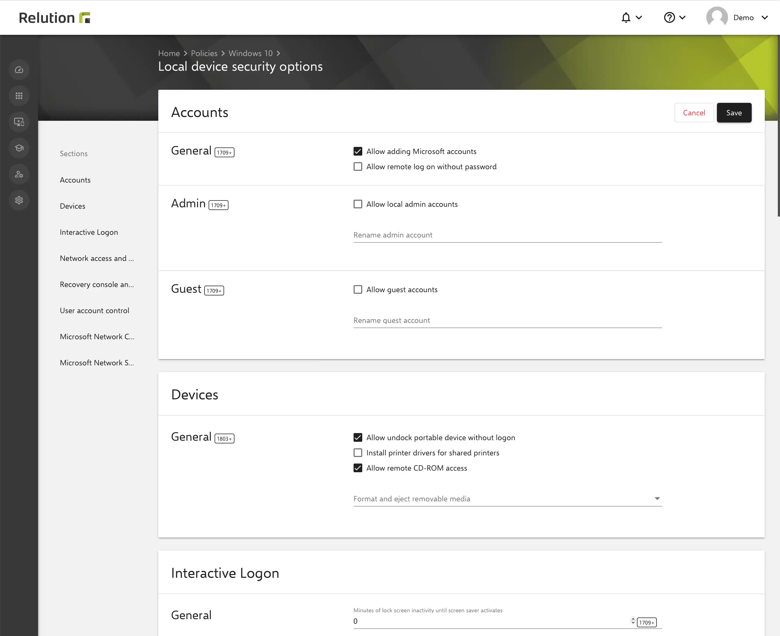
Task: Open the dashboard speedometer icon in sidebar
Action: [x=19, y=70]
